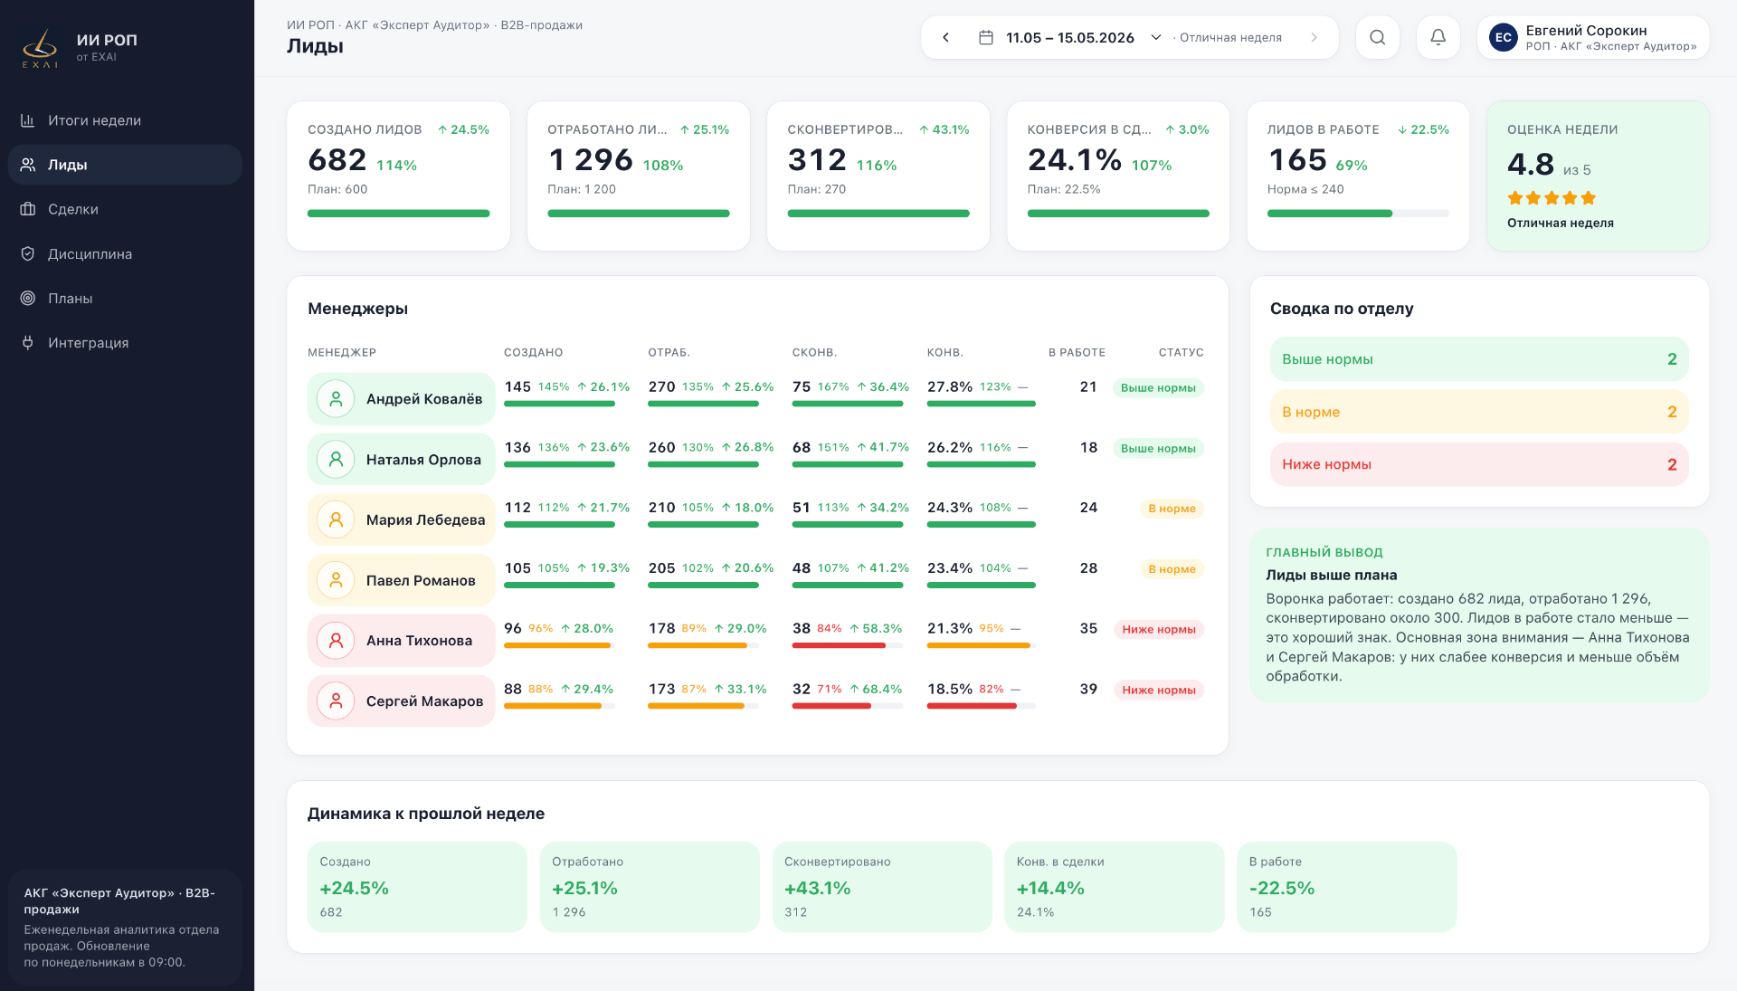Click Анна Тихонова Ниже нормы status badge

coord(1159,629)
